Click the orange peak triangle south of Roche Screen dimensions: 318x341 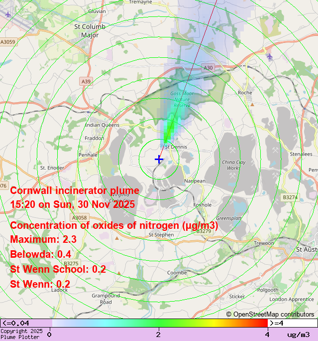click(x=252, y=105)
